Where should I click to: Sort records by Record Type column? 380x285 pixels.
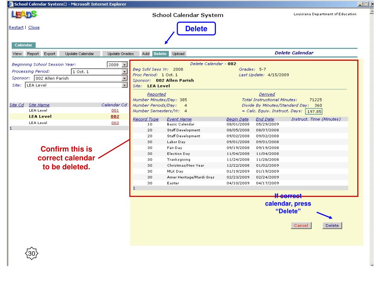tap(145, 119)
